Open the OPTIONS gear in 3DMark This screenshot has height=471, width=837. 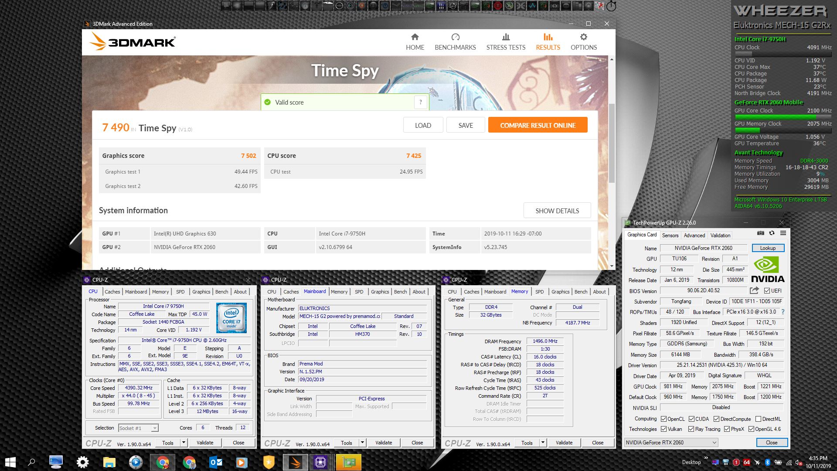click(x=584, y=37)
